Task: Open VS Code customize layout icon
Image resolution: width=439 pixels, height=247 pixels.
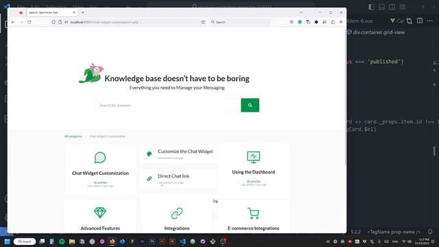Action: (x=403, y=7)
